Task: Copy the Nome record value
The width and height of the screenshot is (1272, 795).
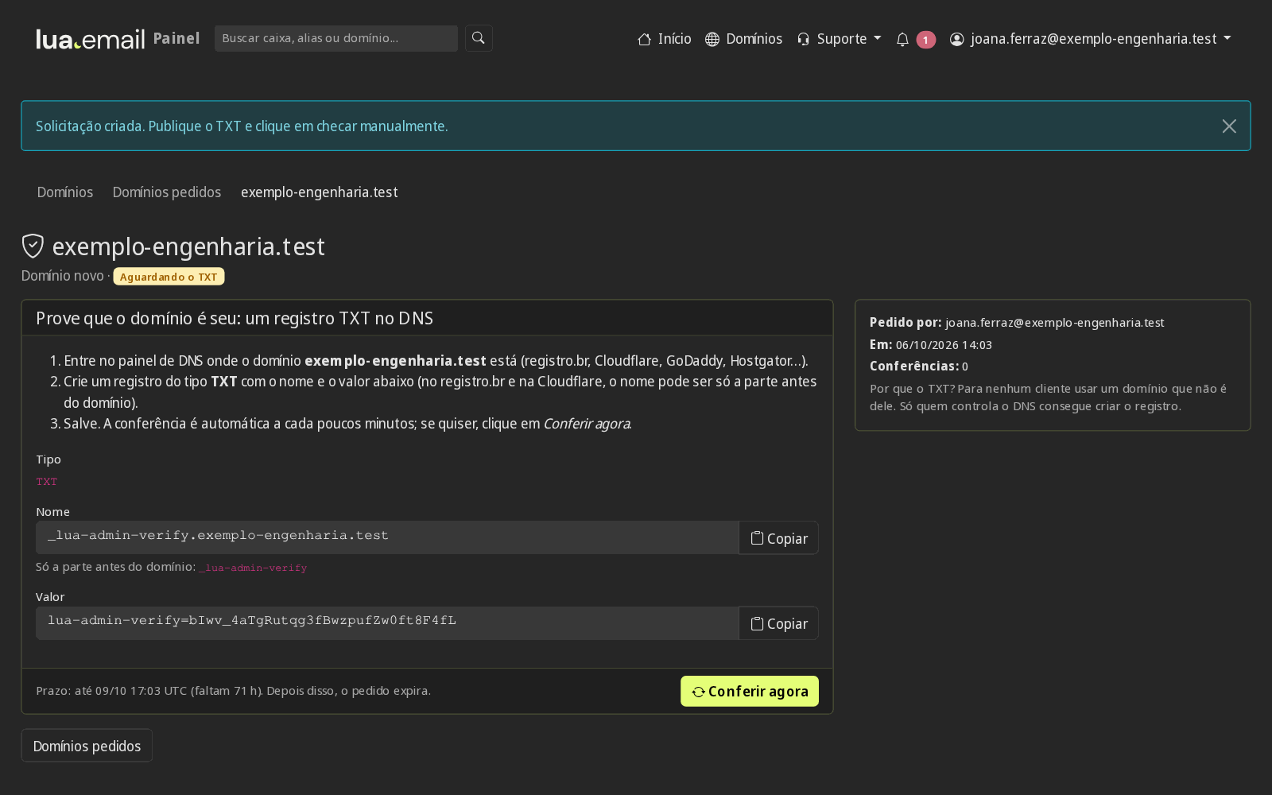Action: point(778,538)
